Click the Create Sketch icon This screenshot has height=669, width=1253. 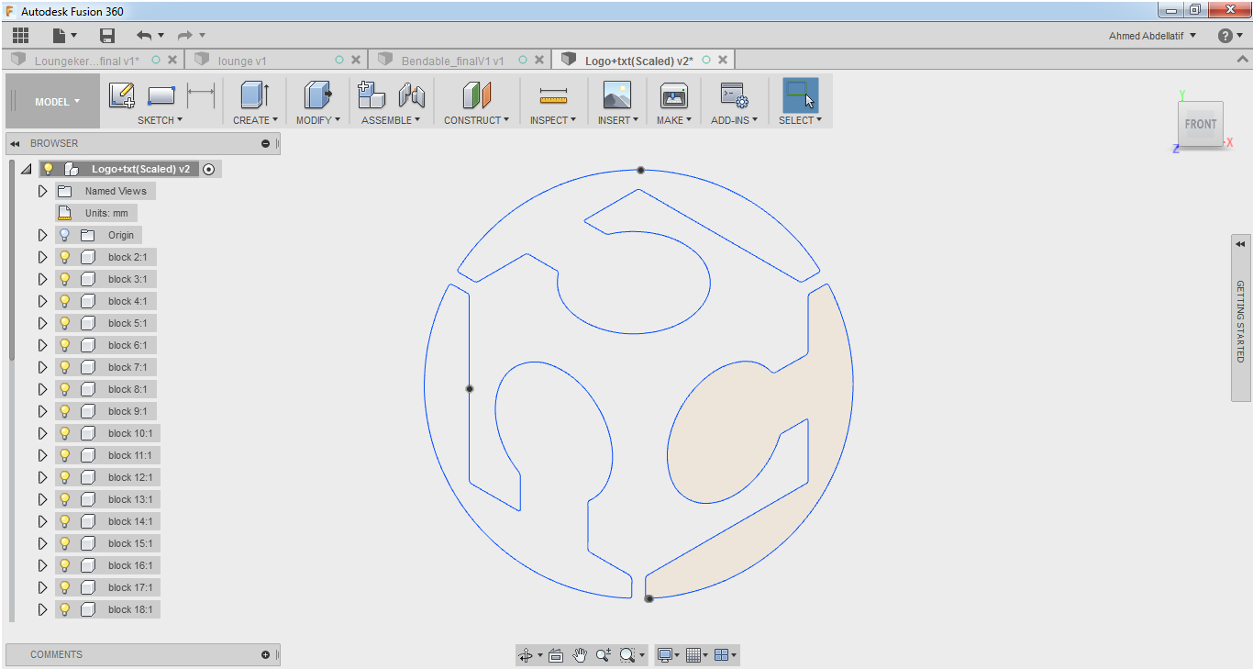tap(122, 95)
